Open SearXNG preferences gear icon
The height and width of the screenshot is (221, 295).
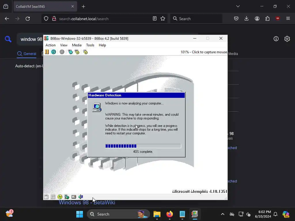(x=287, y=39)
